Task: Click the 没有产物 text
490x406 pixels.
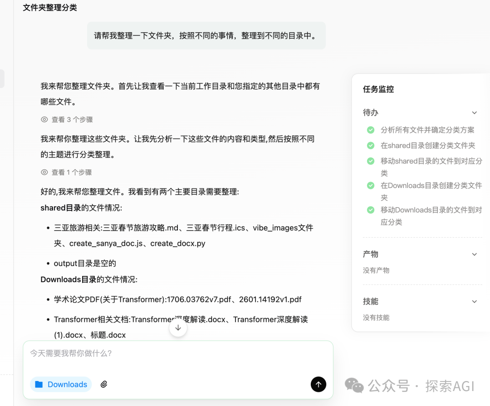Action: [x=376, y=270]
